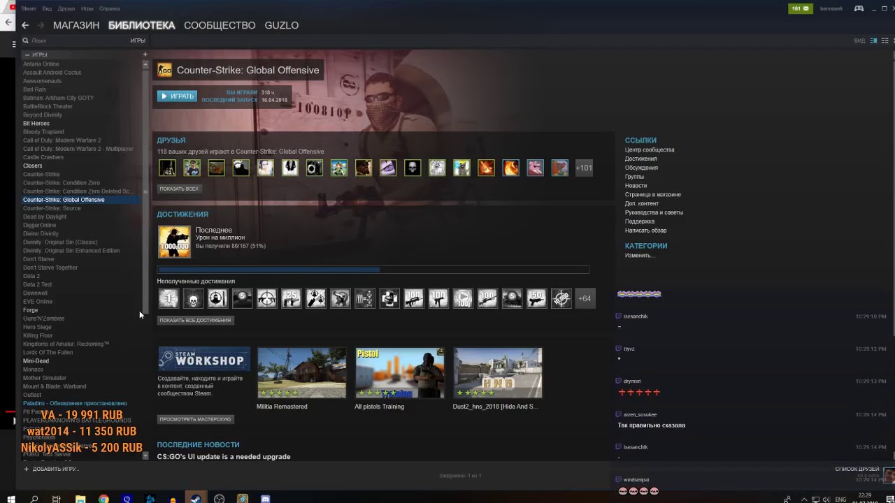Click the skull locked achievement icon
Screen dimensions: 895x503
tap(193, 298)
